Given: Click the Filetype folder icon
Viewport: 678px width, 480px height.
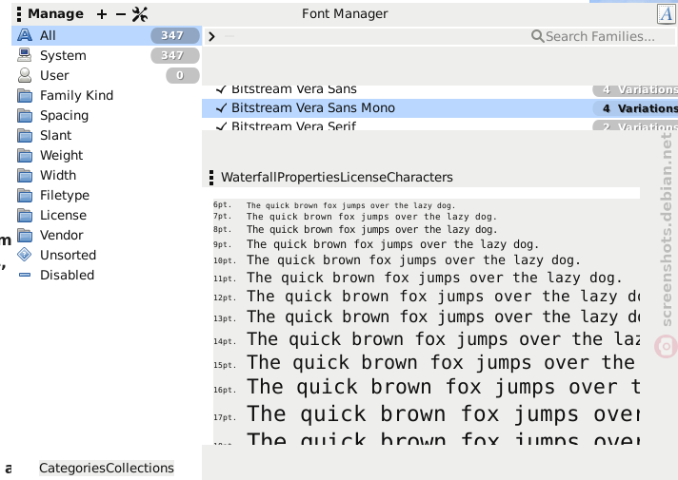Looking at the screenshot, I should coord(25,195).
